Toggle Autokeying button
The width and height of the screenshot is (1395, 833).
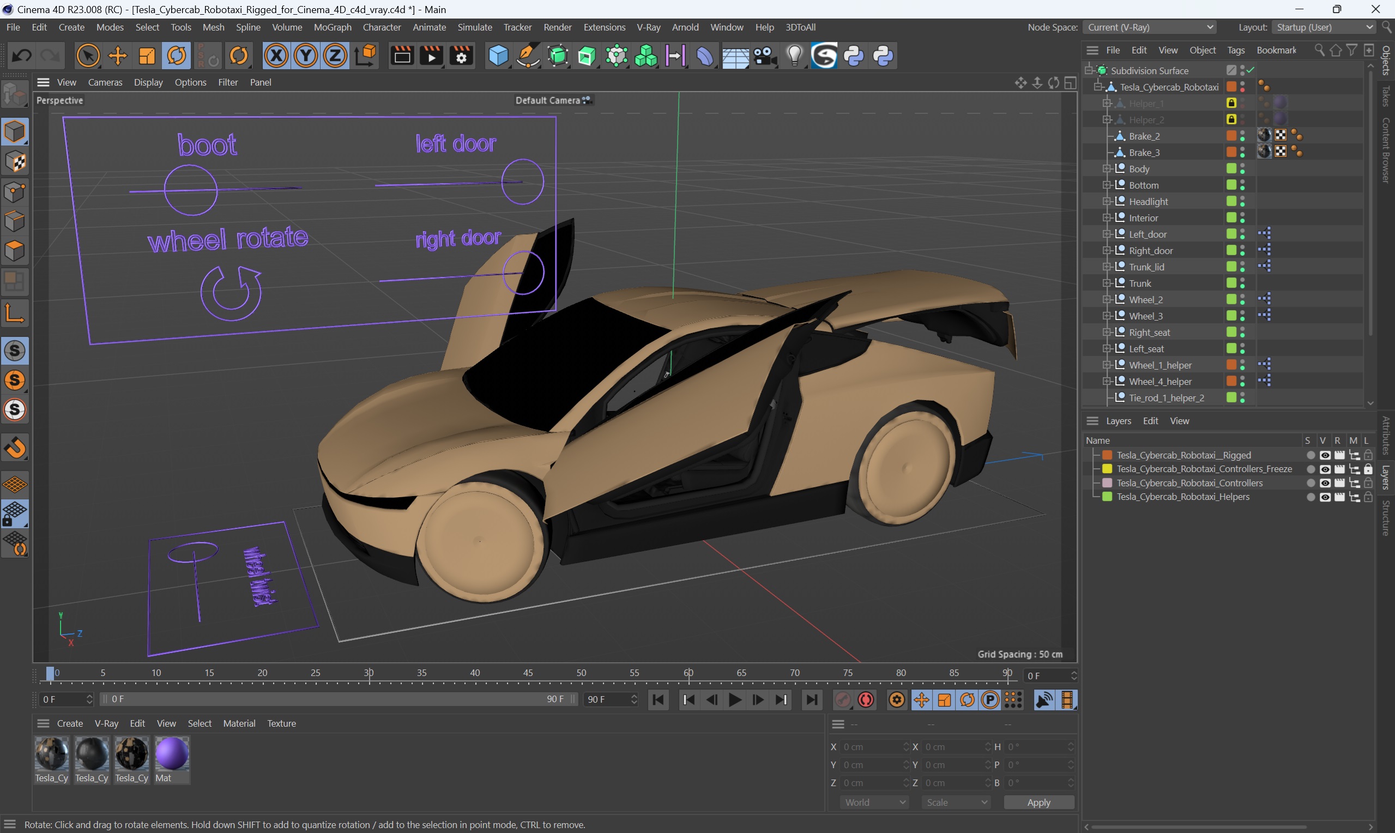click(866, 699)
